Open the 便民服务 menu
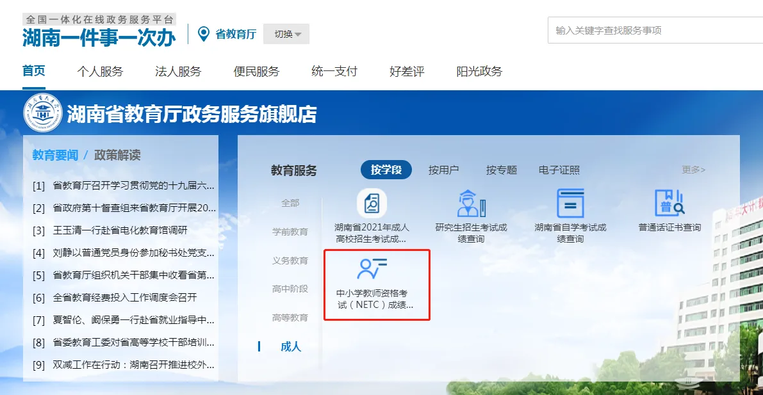The width and height of the screenshot is (763, 395). pos(256,72)
